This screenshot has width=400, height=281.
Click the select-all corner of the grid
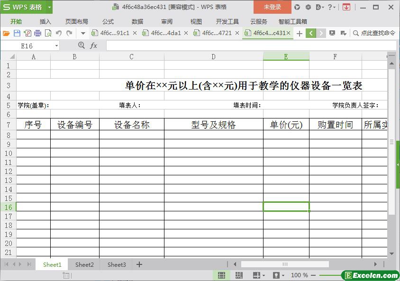[x=9, y=56]
